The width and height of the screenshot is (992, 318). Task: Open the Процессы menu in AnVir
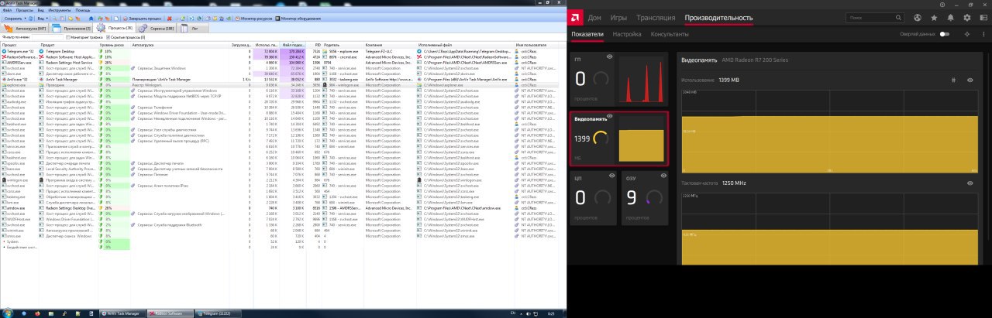click(25, 11)
